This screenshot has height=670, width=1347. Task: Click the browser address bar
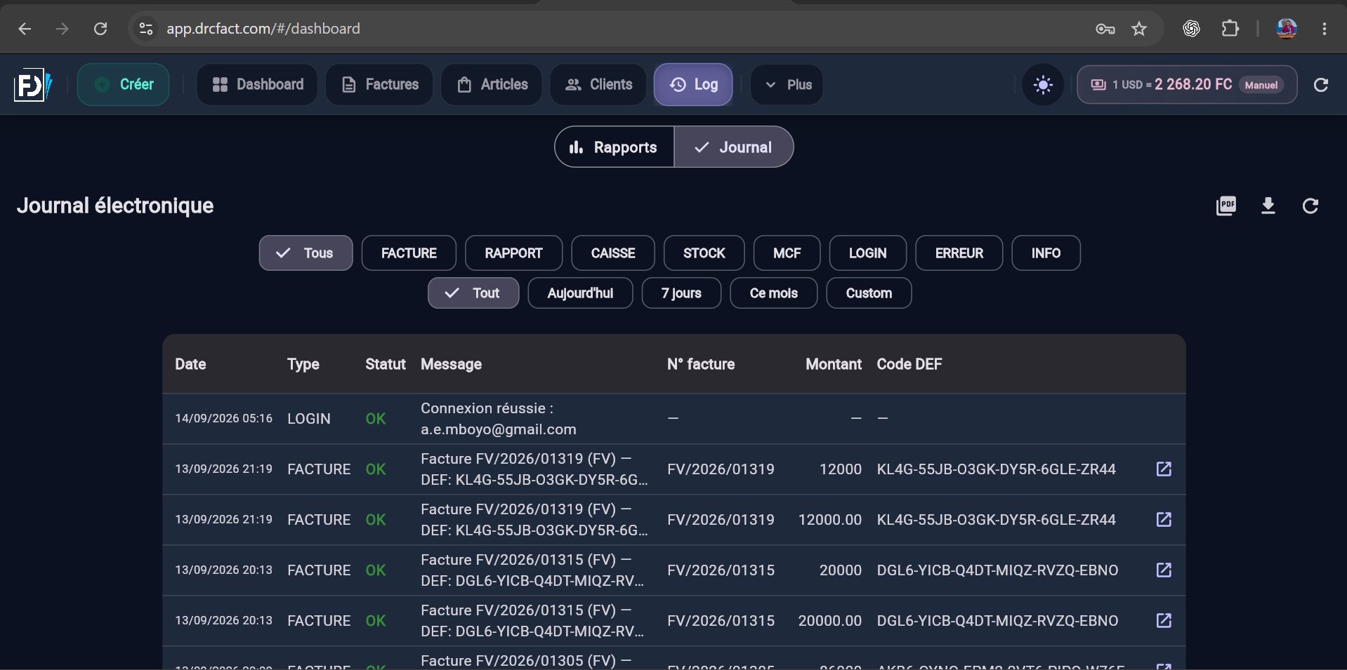coord(618,29)
